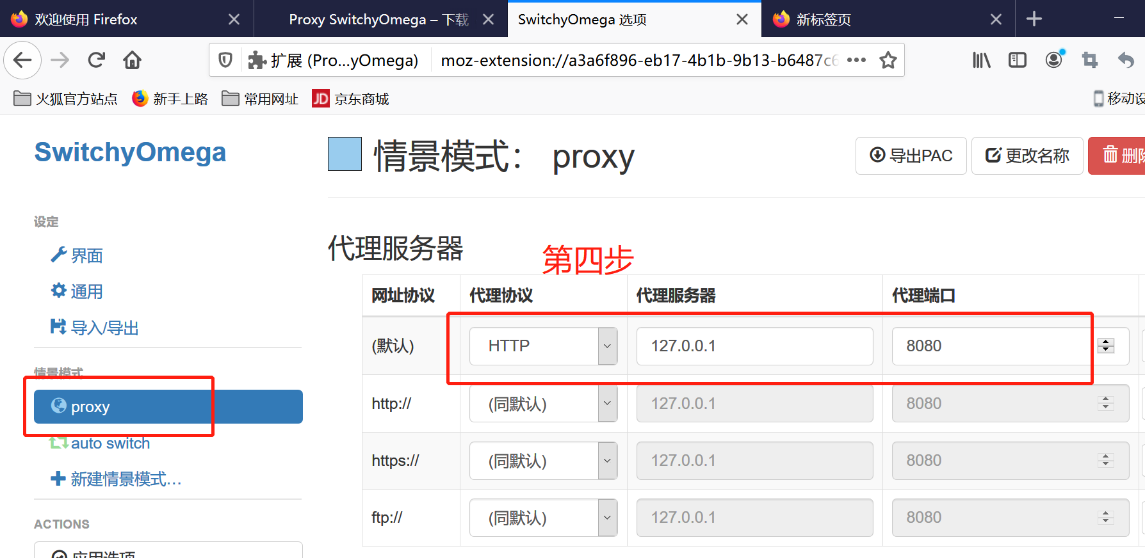Click default port spinner arrows
Screen dimensions: 1145x558
coord(1106,346)
